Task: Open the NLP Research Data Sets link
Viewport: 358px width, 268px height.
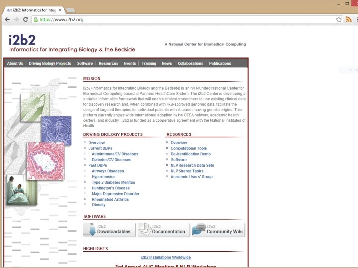Action: coord(192,165)
